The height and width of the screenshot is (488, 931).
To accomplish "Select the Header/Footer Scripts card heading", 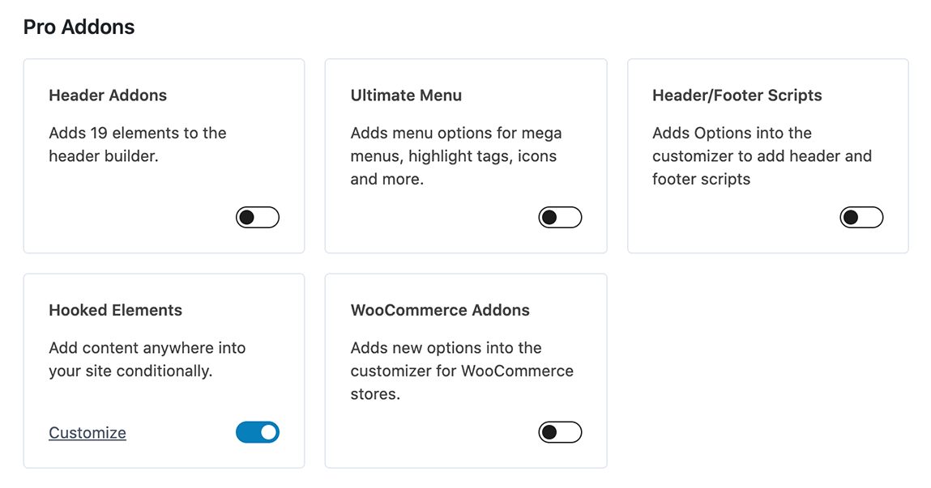I will click(x=737, y=95).
